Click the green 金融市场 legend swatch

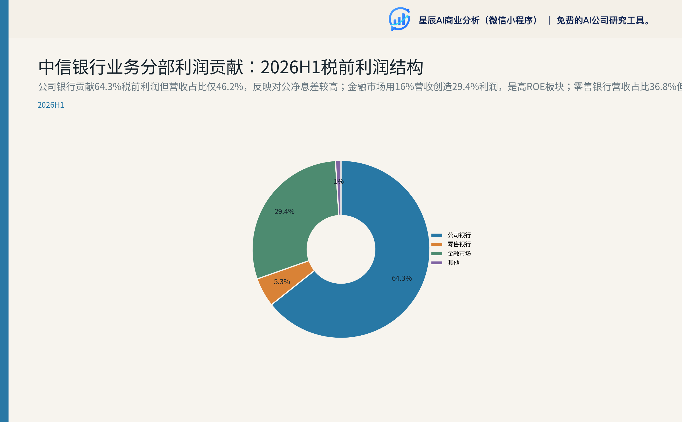pyautogui.click(x=437, y=253)
